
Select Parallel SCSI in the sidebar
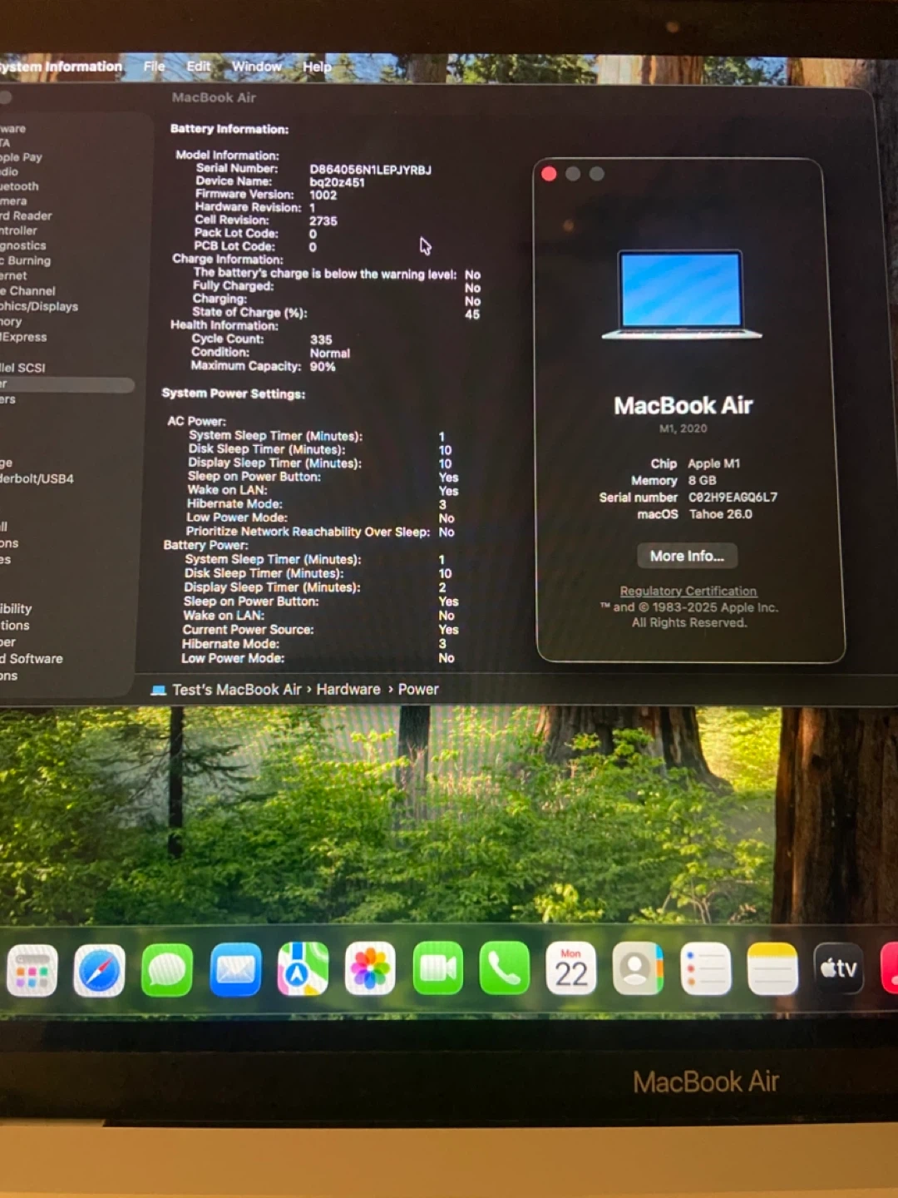tap(22, 368)
